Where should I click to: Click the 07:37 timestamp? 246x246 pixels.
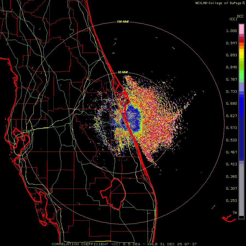pos(191,244)
